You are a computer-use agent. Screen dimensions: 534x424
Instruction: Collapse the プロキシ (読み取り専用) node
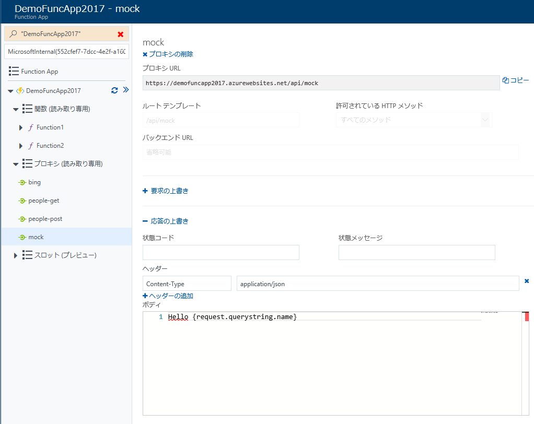[16, 164]
